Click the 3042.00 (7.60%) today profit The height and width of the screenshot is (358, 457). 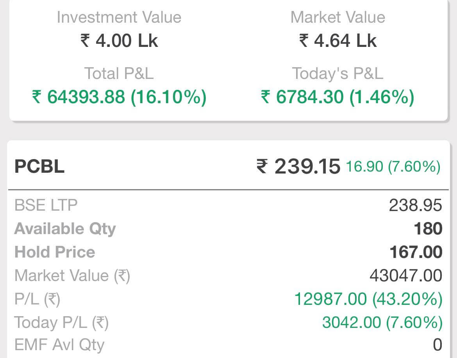click(382, 322)
